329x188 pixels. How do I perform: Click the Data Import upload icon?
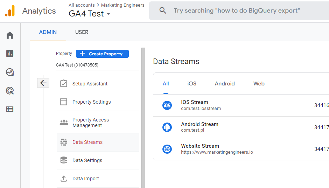(64, 179)
